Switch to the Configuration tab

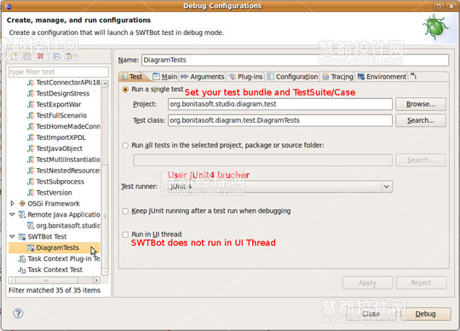pyautogui.click(x=293, y=77)
